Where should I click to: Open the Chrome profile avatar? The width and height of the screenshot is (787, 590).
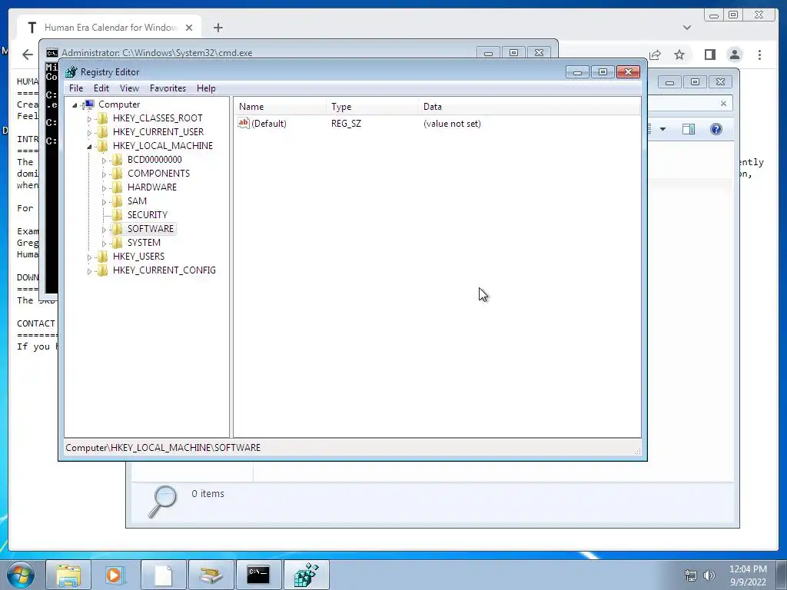coord(735,55)
